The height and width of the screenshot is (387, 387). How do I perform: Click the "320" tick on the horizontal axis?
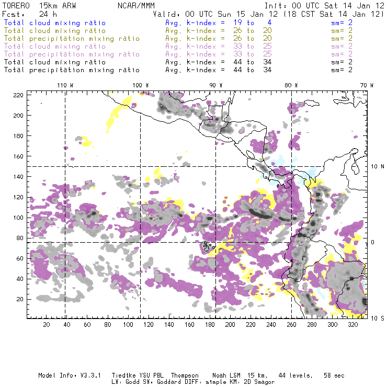point(352,325)
